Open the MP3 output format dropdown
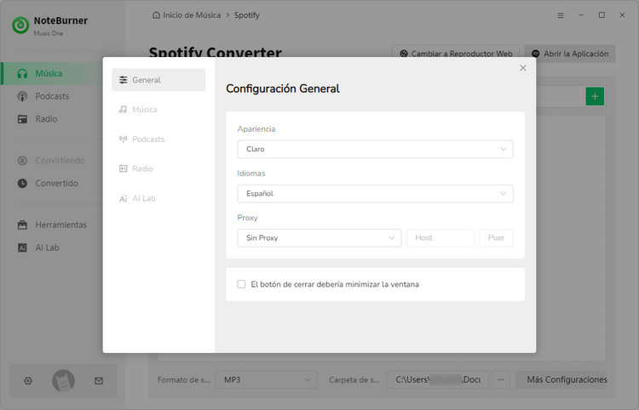Image resolution: width=639 pixels, height=410 pixels. tap(267, 380)
